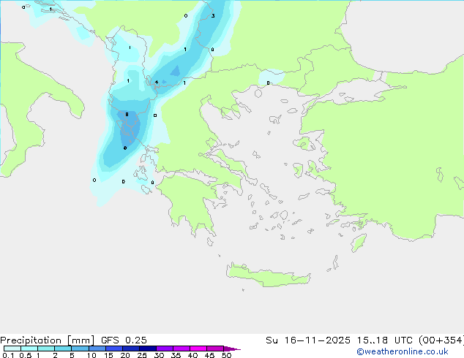
Task: Click the 'Su 16-11-2025 15..18 UTC' timestamp
Action: point(339,340)
